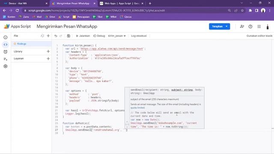Go back in browser history
Image resolution: width=274 pixels, height=154 pixels.
point(4,10)
